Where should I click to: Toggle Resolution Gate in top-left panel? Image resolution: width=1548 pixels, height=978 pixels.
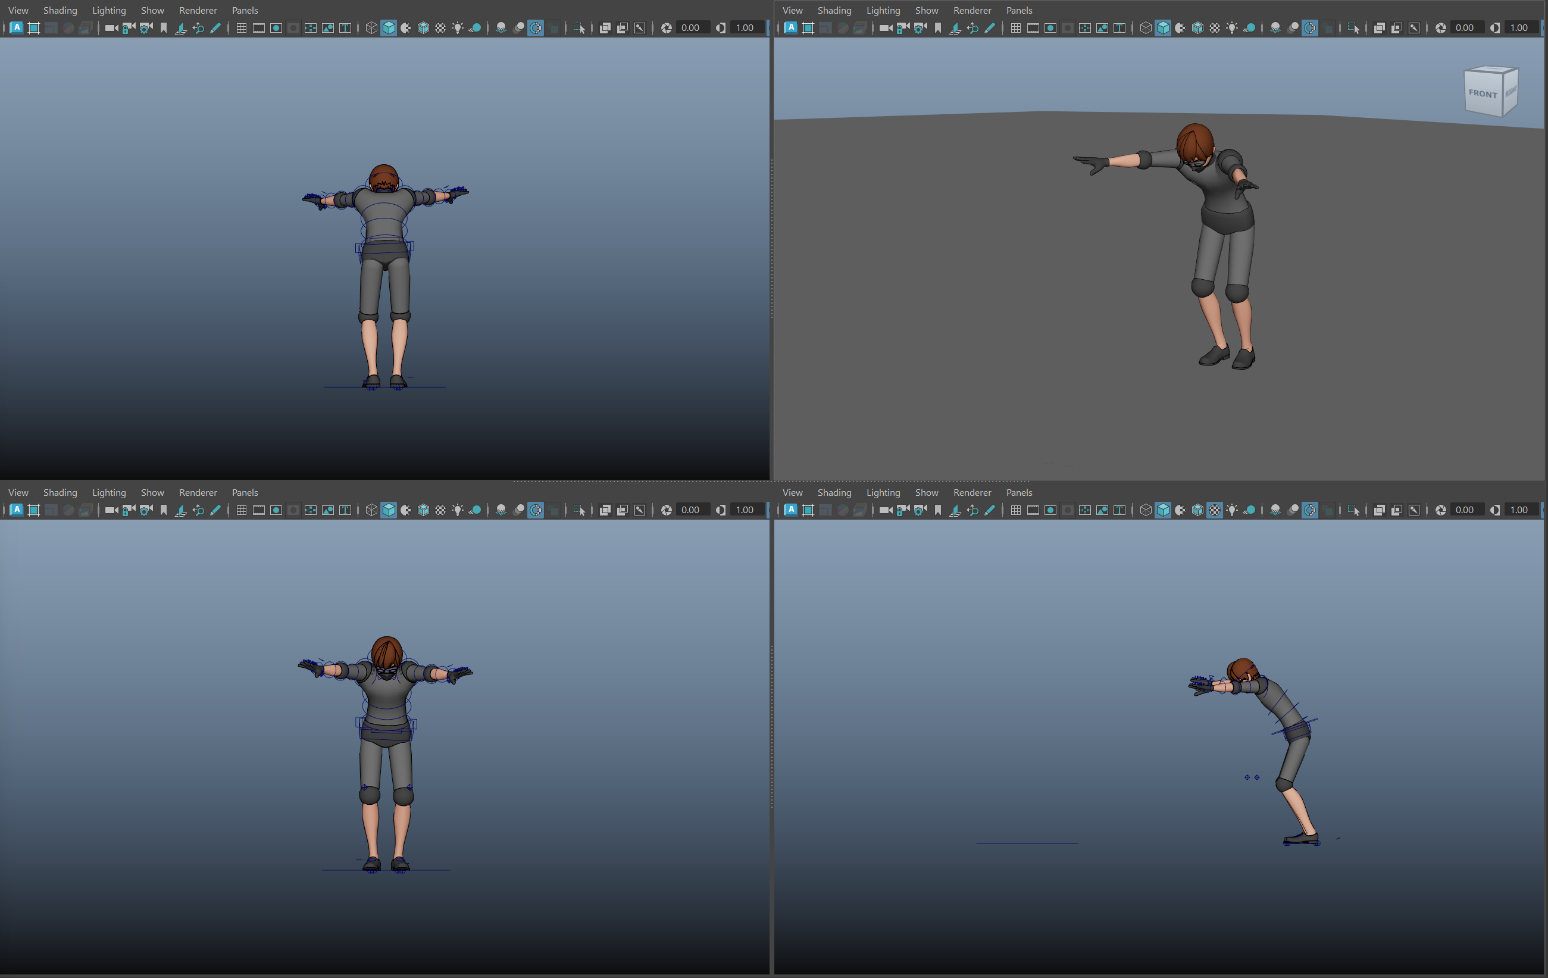(276, 27)
